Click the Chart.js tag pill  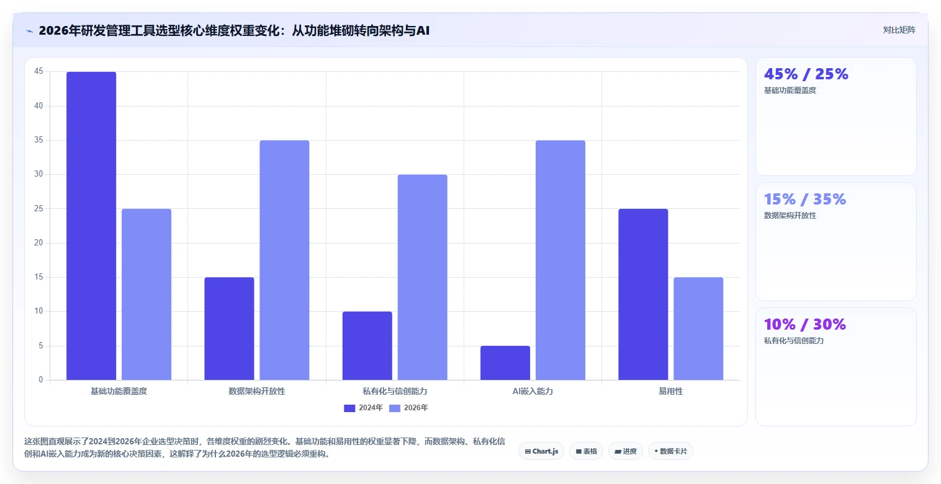point(541,451)
